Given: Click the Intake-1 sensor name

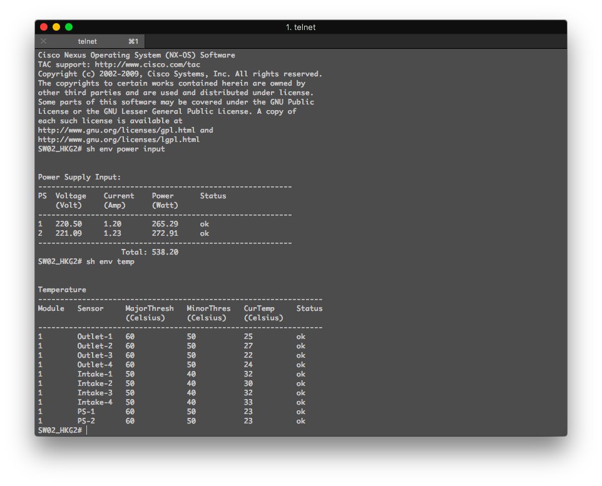Looking at the screenshot, I should tap(95, 374).
